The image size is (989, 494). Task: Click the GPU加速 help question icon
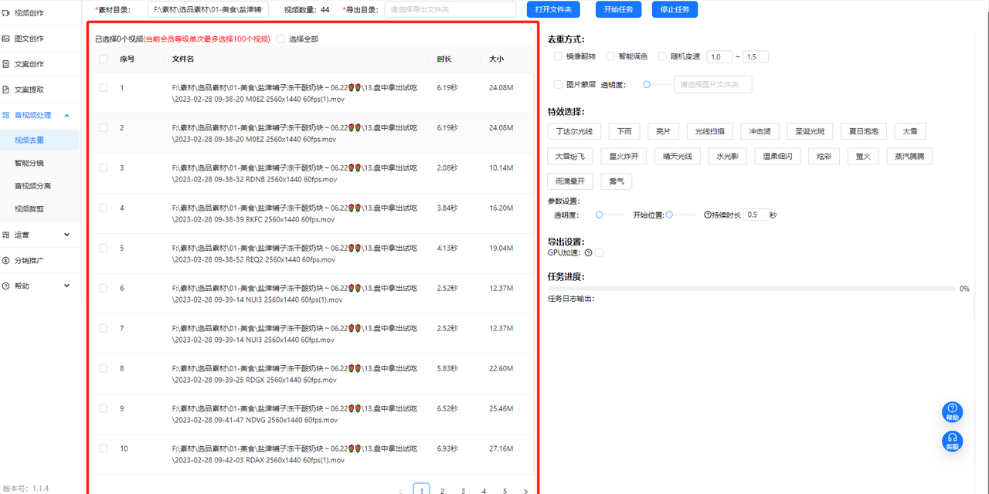588,252
